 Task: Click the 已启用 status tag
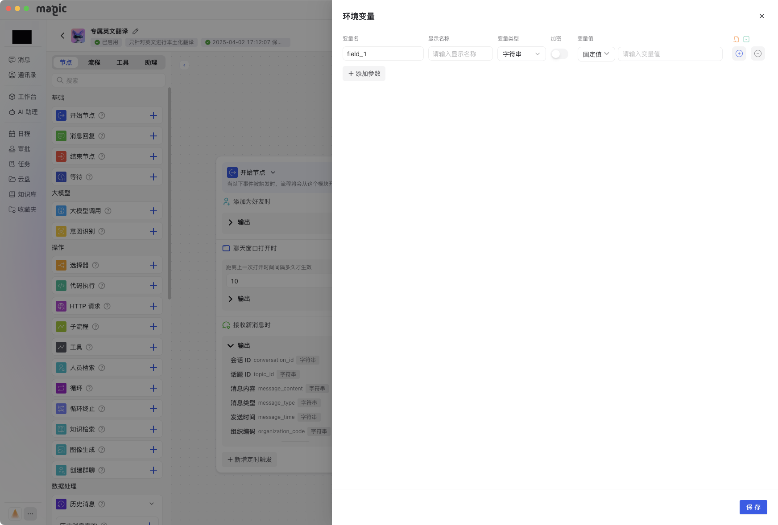tap(106, 42)
